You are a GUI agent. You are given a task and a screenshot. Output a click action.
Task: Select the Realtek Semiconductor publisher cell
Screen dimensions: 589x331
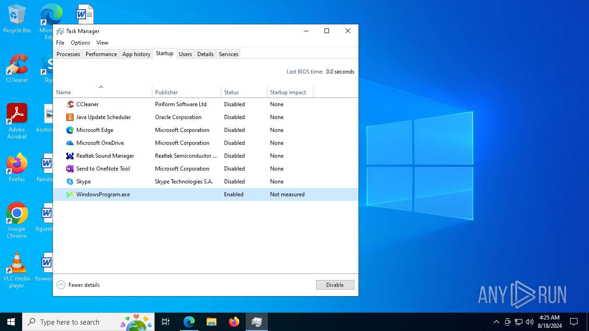click(186, 156)
